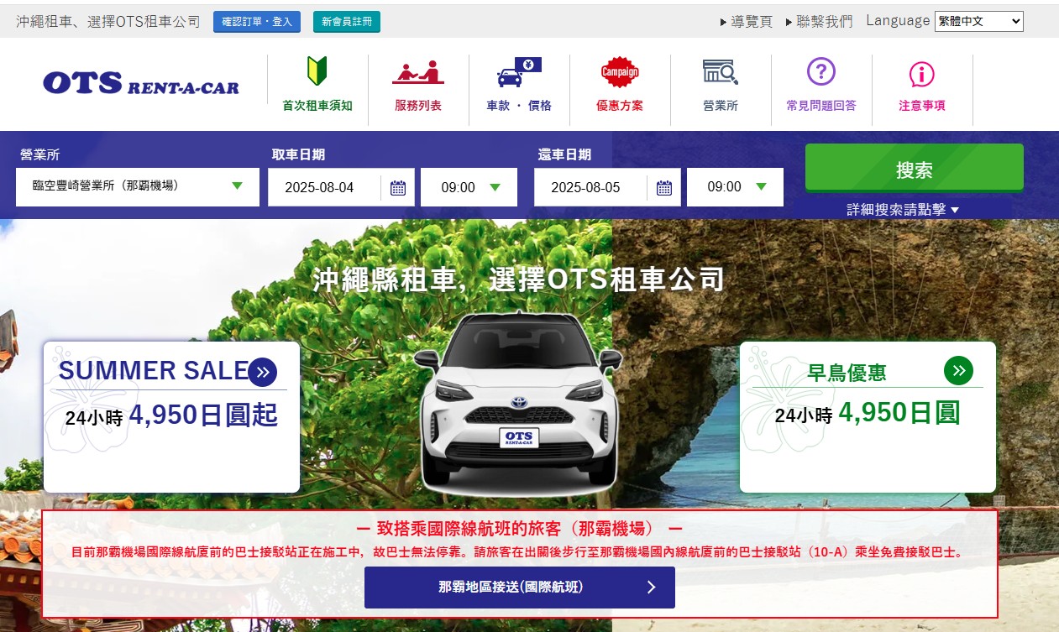Click SUMMER SALE double-arrow icon
The height and width of the screenshot is (632, 1059).
(x=263, y=372)
